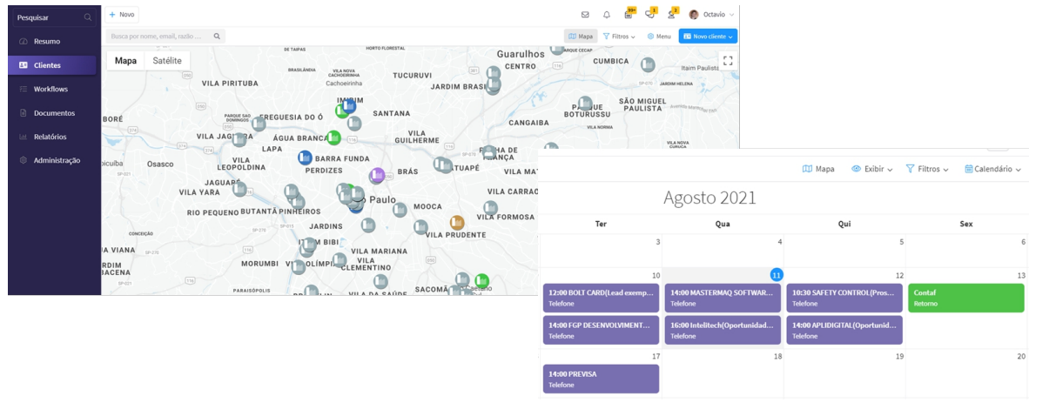
Task: Select the Mapa map type
Action: (125, 61)
